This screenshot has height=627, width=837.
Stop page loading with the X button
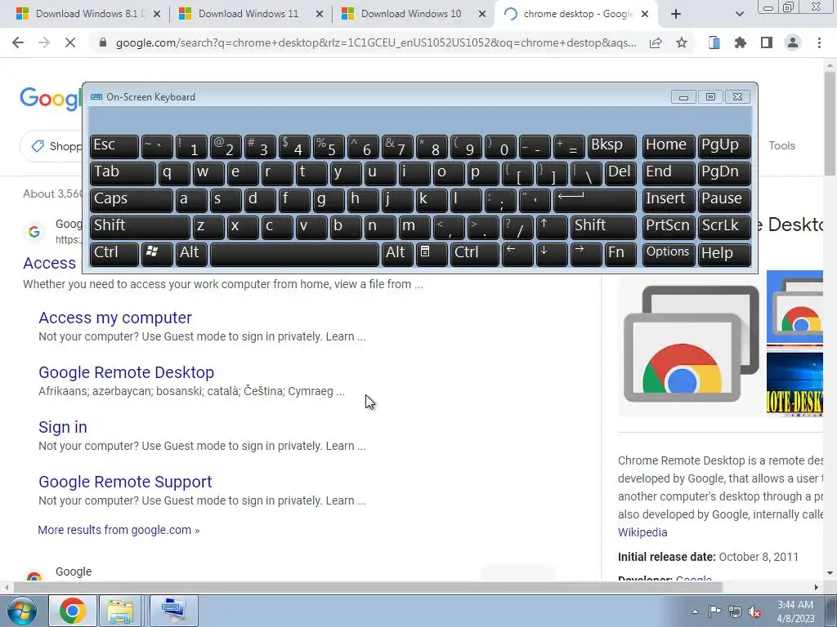tap(70, 42)
